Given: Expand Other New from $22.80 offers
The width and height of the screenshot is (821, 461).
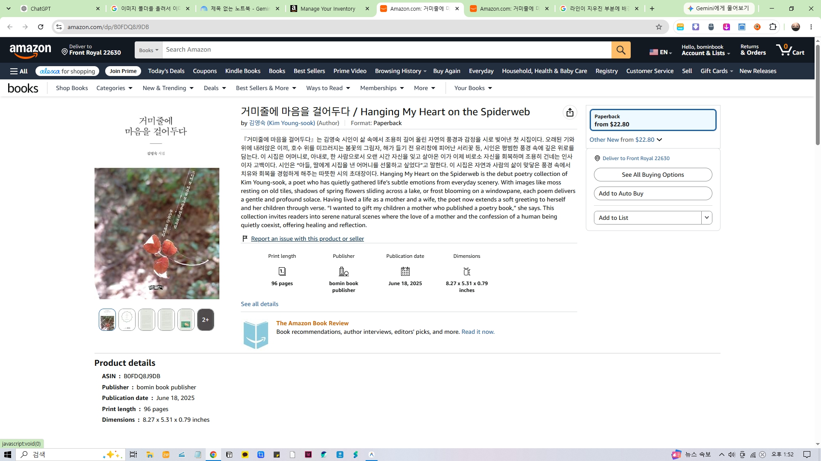Looking at the screenshot, I should coord(626,140).
